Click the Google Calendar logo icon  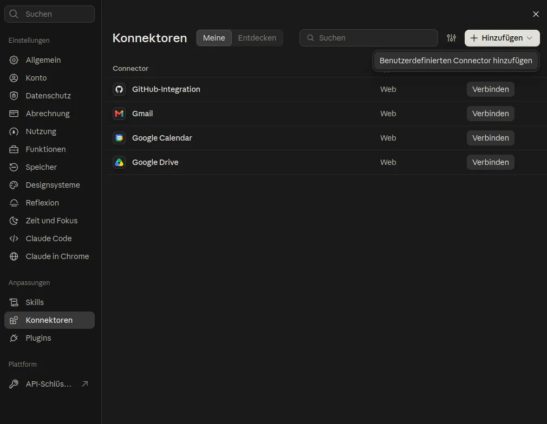[119, 138]
